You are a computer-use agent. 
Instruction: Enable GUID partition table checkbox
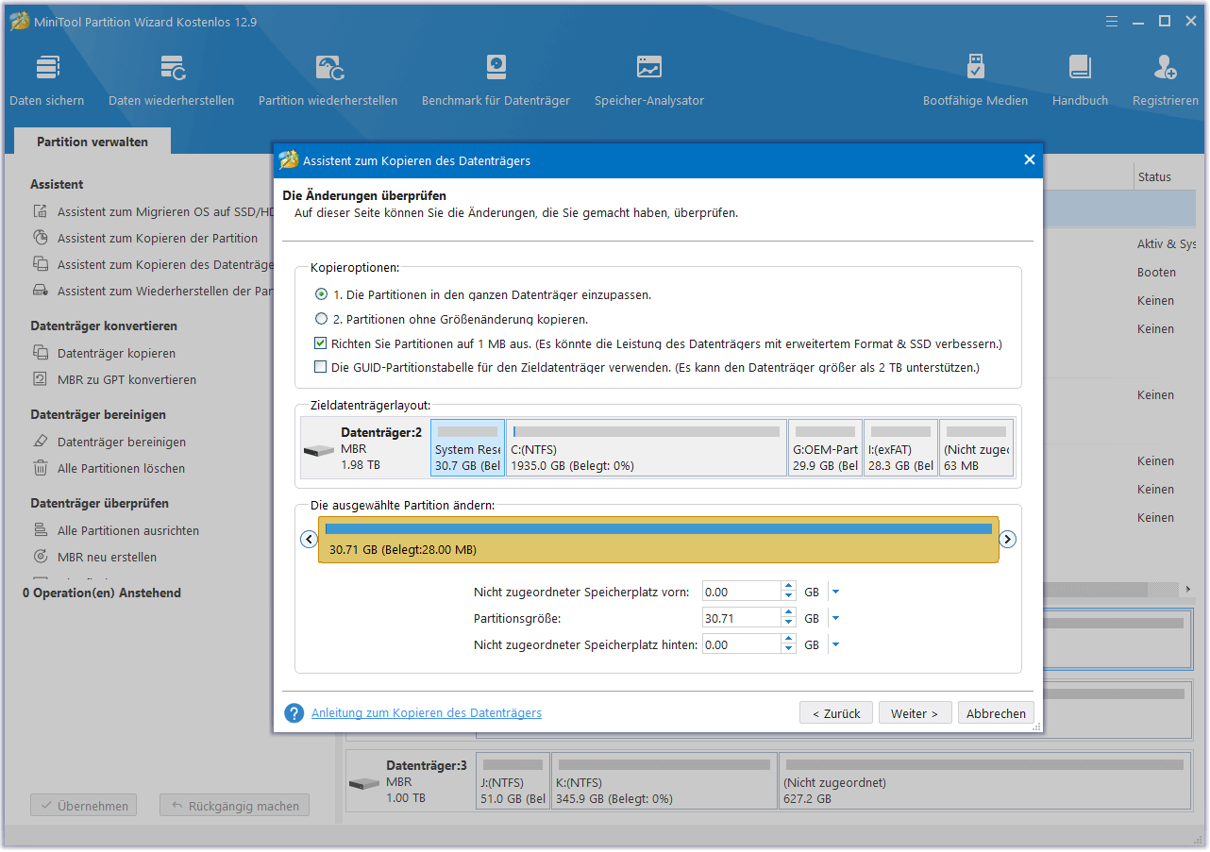click(321, 368)
